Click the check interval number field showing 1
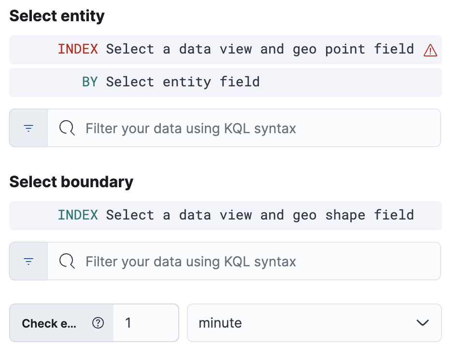Viewport: 457px width, 358px height. point(146,323)
